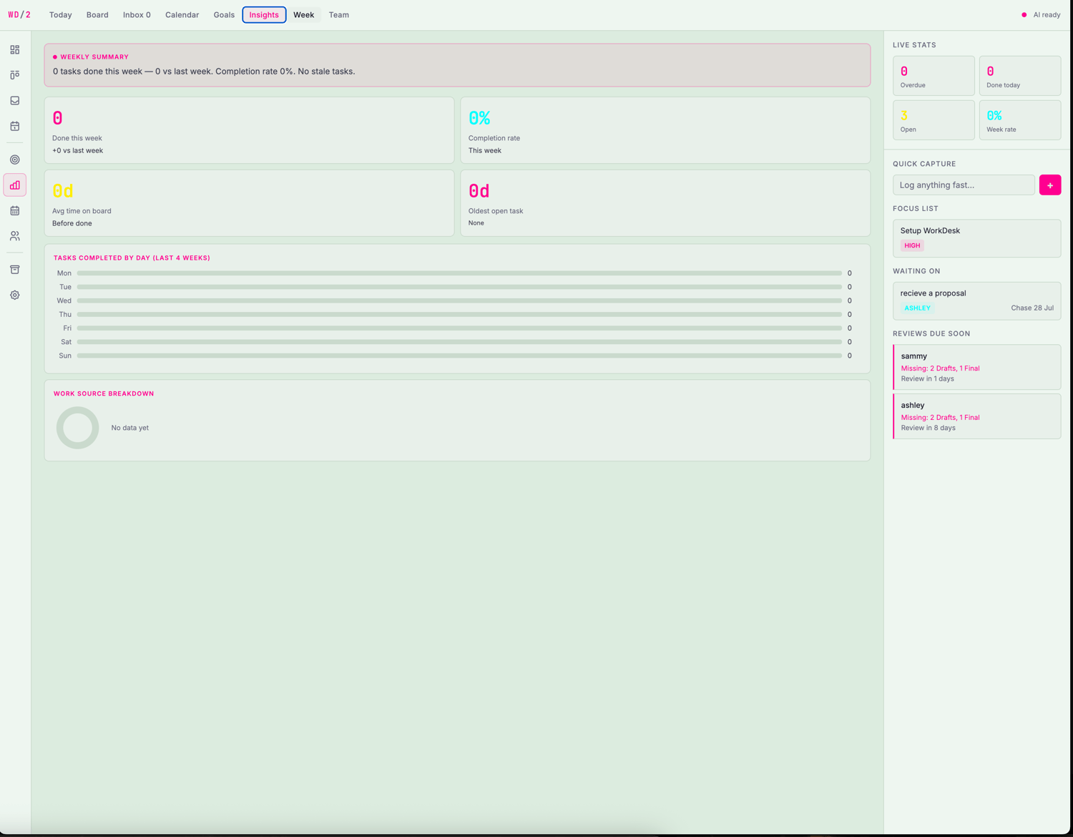This screenshot has width=1073, height=837.
Task: Click the AI ready status dot
Action: pos(1024,15)
